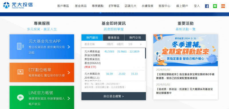Click the 3個月 column header

(x=110, y=44)
